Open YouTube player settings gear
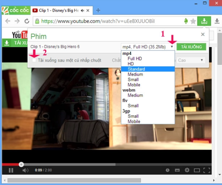Screen dimensions: 222x185 click(x=187, y=170)
